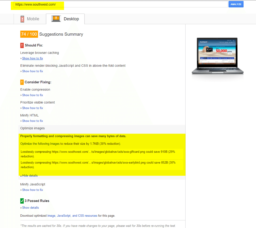Click the laptop preview thumbnail of Southwest
Viewport: 256px width, 228px height.
tap(217, 56)
